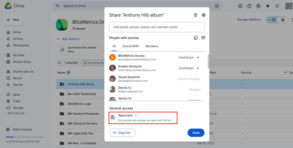Image resolution: width=293 pixels, height=148 pixels.
Task: Click the copy emails icon beside People with access
Action: 196,38
